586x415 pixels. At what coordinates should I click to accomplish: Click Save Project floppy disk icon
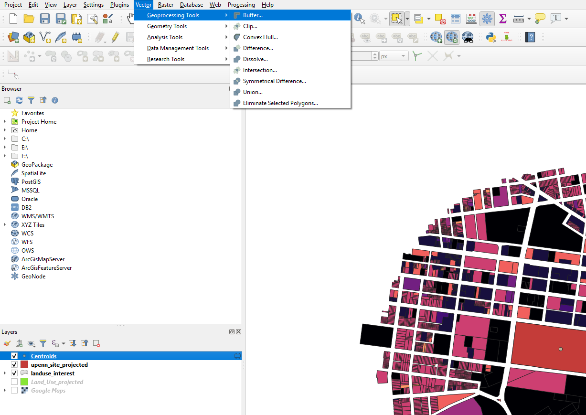[x=45, y=19]
